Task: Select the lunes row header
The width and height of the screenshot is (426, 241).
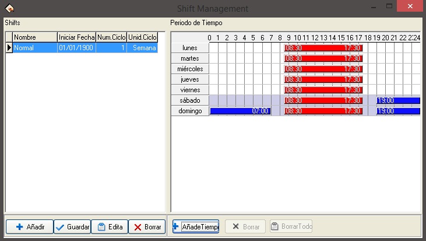Action: coord(190,48)
